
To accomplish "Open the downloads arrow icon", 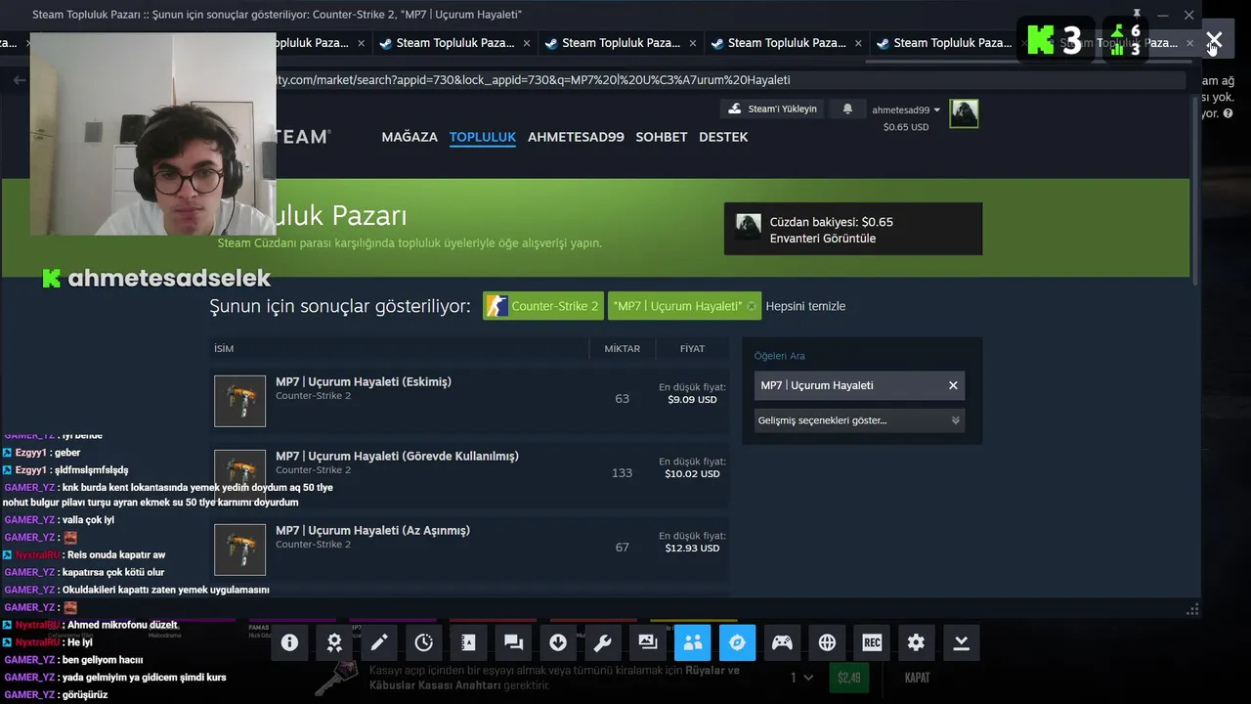I will [x=558, y=642].
